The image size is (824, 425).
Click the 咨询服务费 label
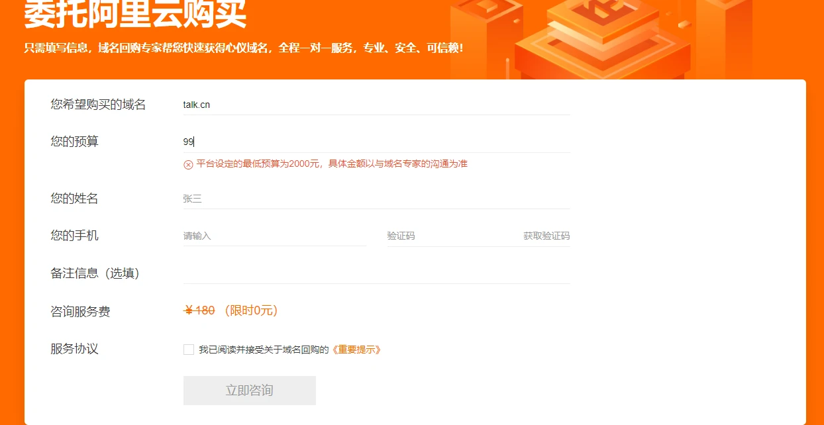[x=80, y=311]
